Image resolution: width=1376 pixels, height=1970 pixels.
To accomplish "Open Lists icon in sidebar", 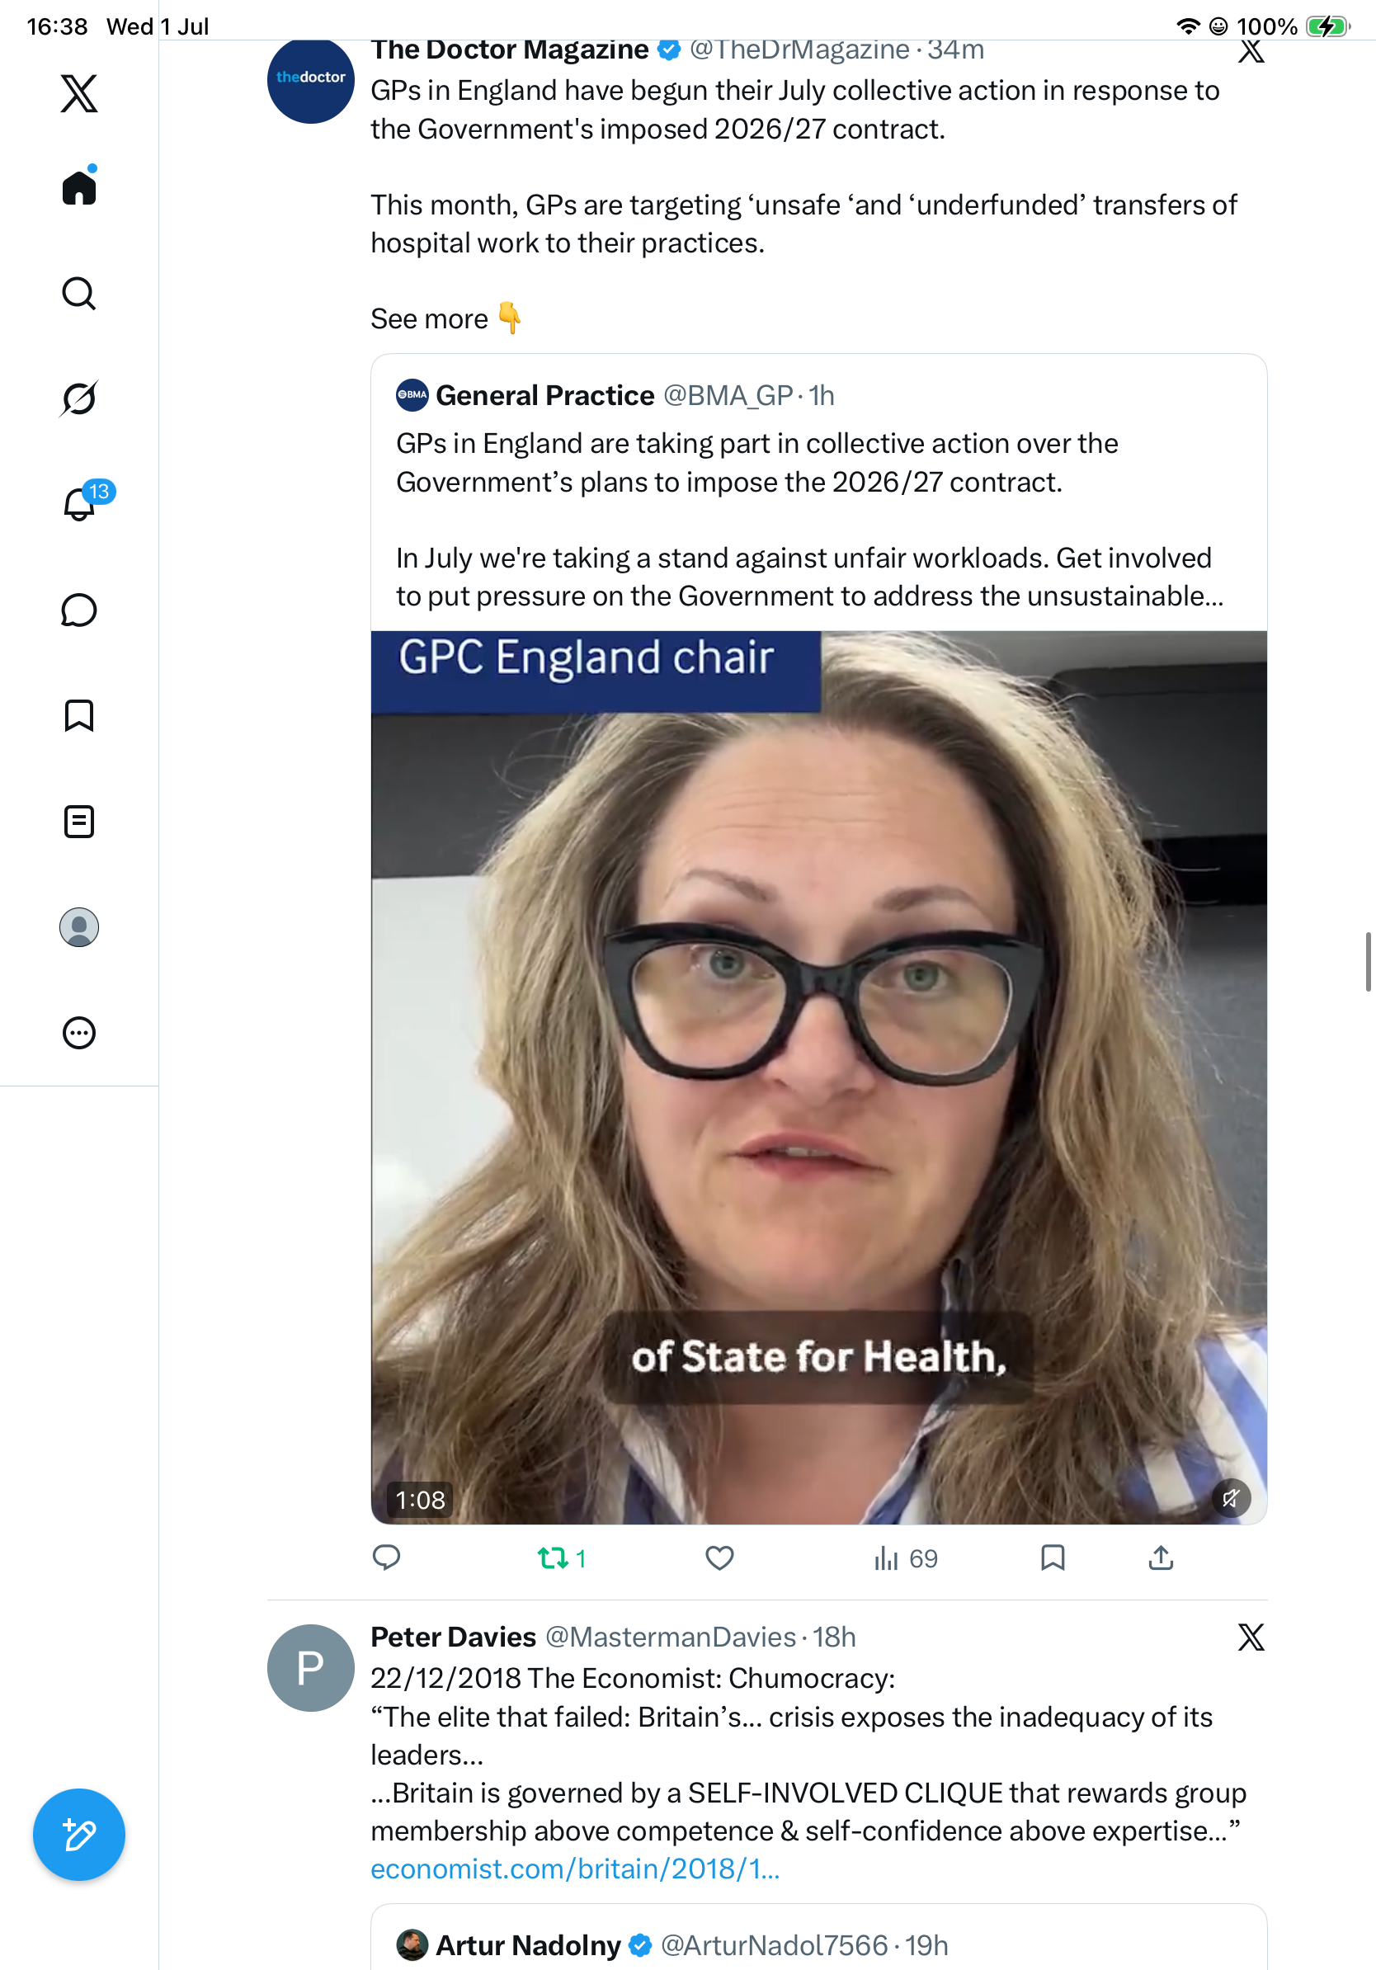I will click(x=79, y=821).
